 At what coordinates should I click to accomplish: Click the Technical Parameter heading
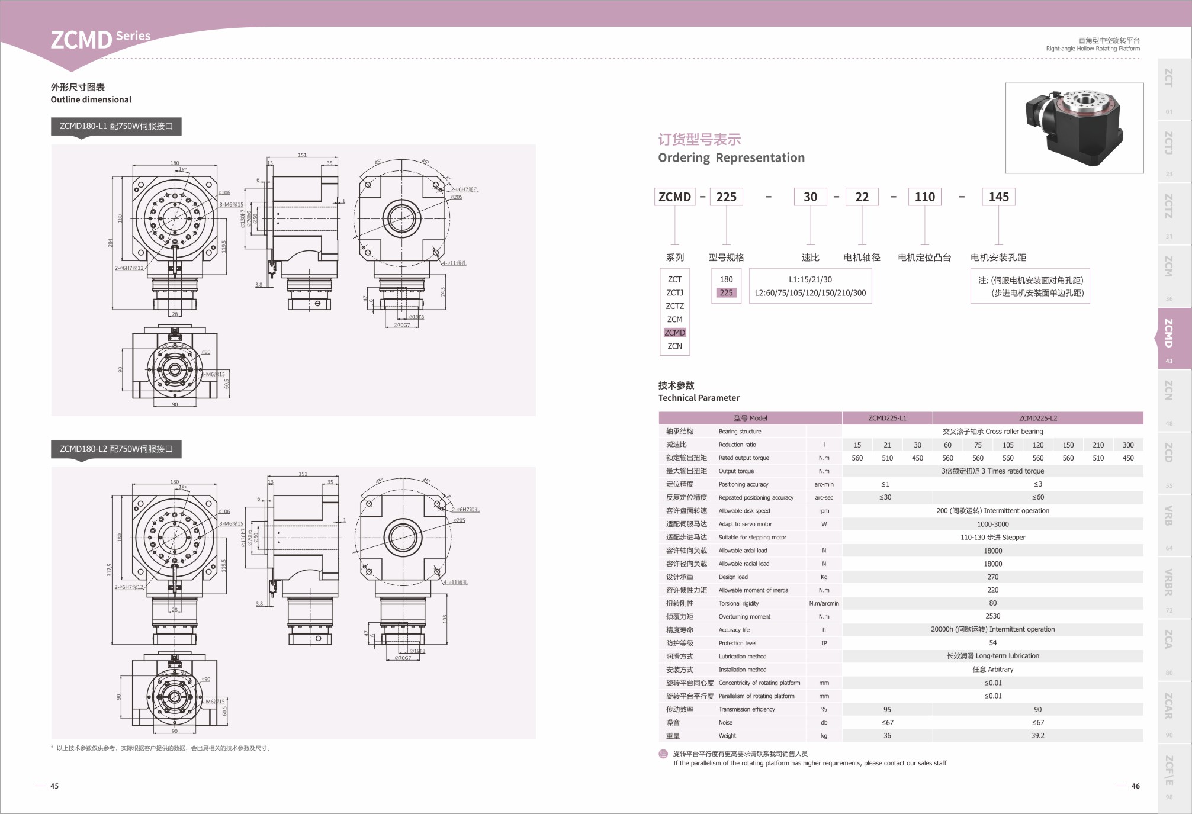(x=699, y=398)
